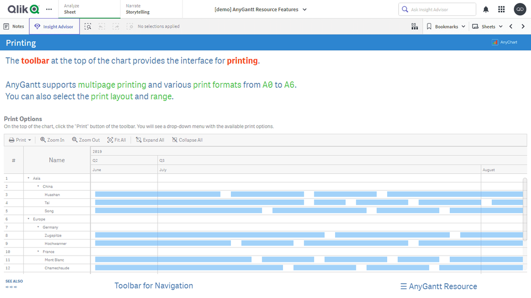
Task: Click the Ask Insight Advisor search field
Action: pos(437,10)
